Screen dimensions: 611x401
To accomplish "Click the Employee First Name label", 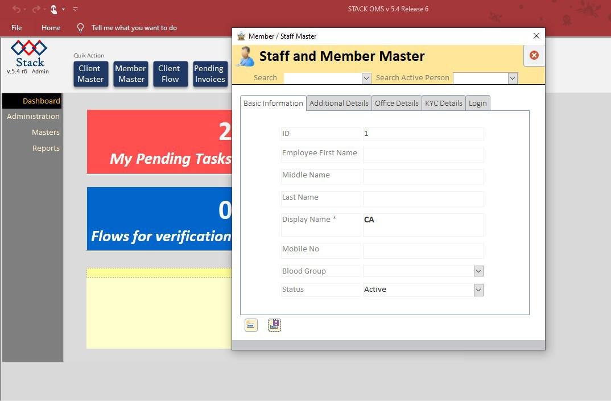I will point(320,153).
